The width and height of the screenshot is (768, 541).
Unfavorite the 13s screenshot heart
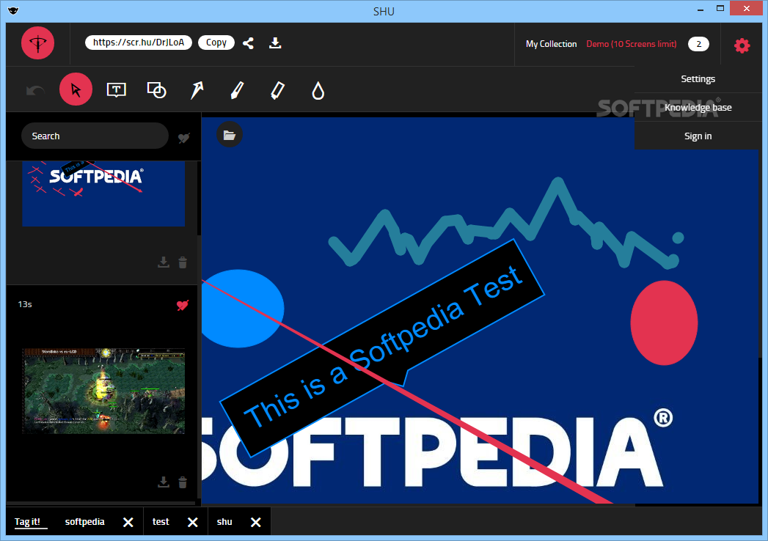click(x=183, y=305)
